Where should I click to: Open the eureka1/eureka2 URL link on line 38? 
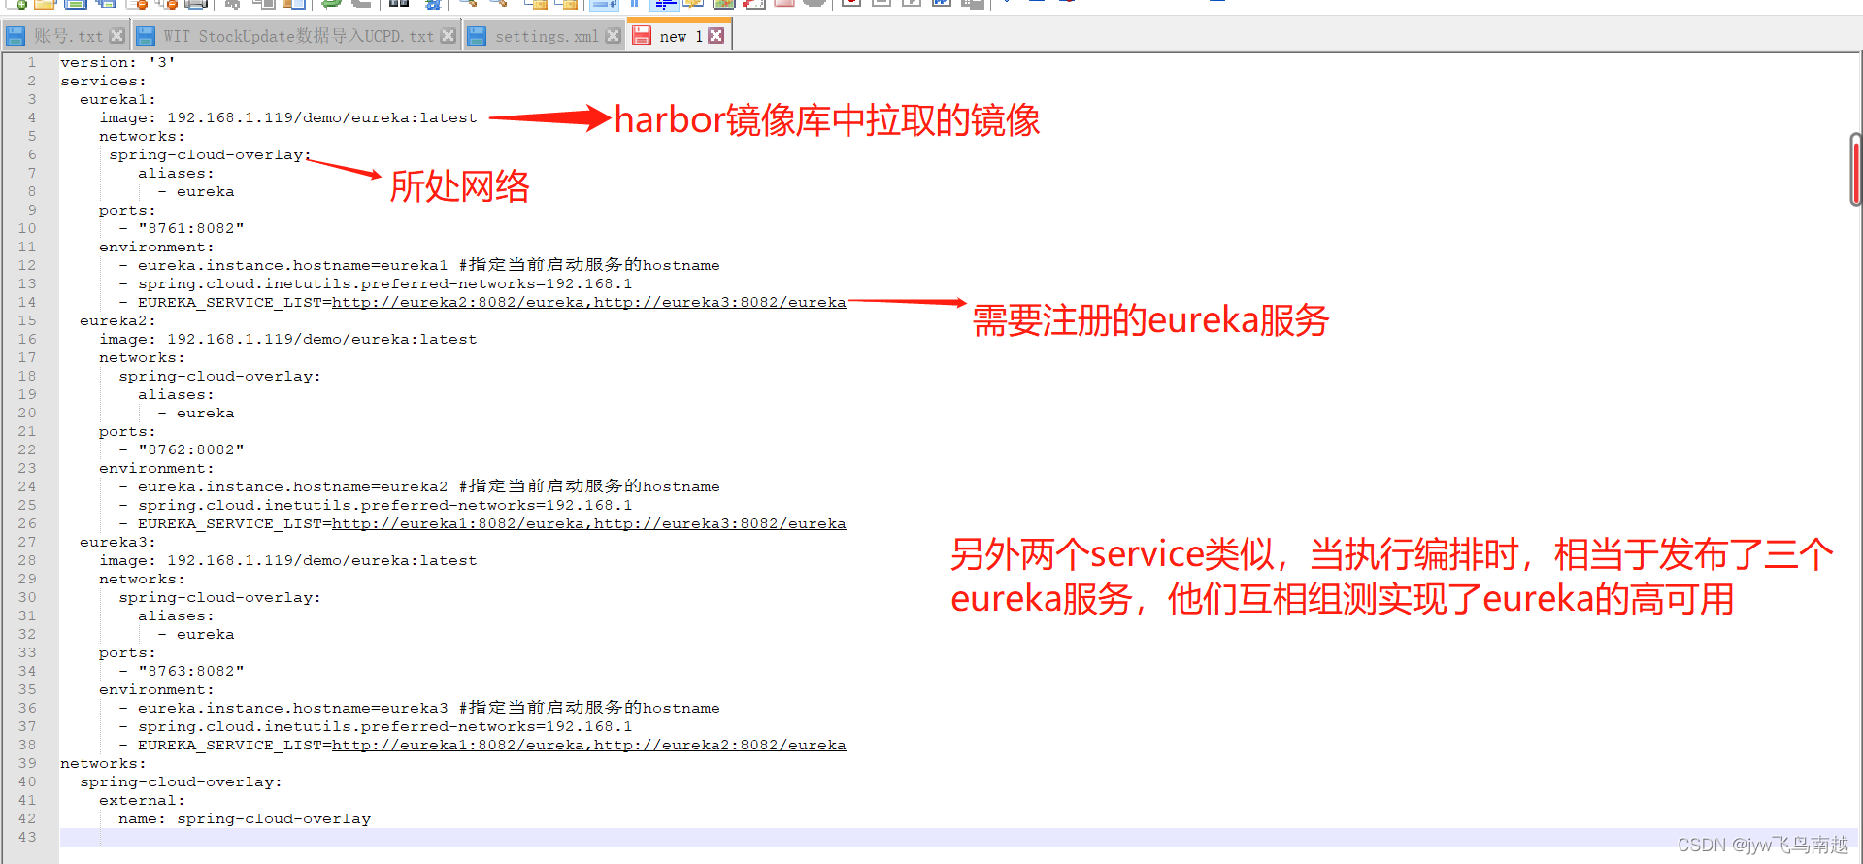click(588, 746)
